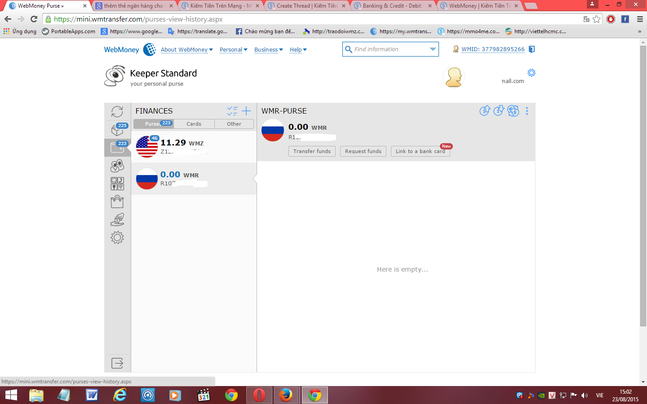Switch to the Purses tab
This screenshot has width=647, height=404.
(x=153, y=124)
